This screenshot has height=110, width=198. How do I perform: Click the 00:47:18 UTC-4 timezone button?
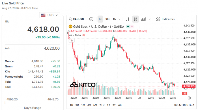[184, 105]
